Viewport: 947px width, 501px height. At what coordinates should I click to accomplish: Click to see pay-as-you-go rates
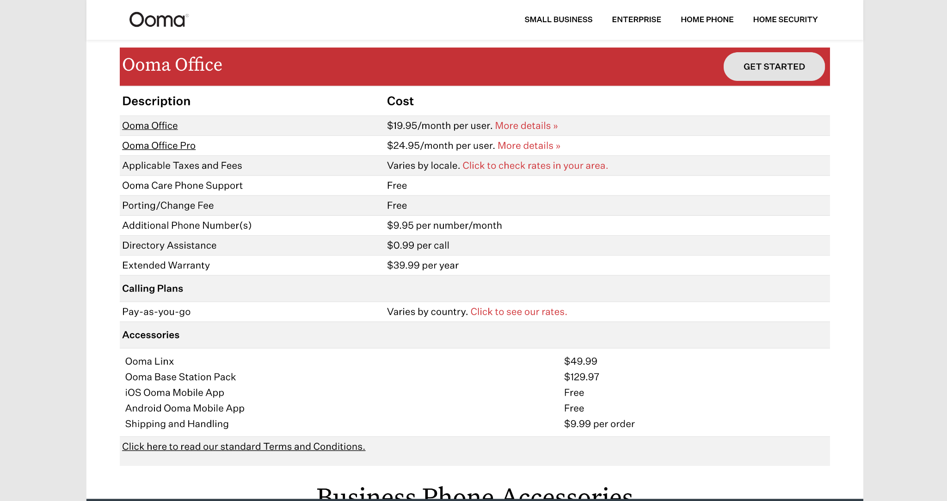click(x=518, y=312)
